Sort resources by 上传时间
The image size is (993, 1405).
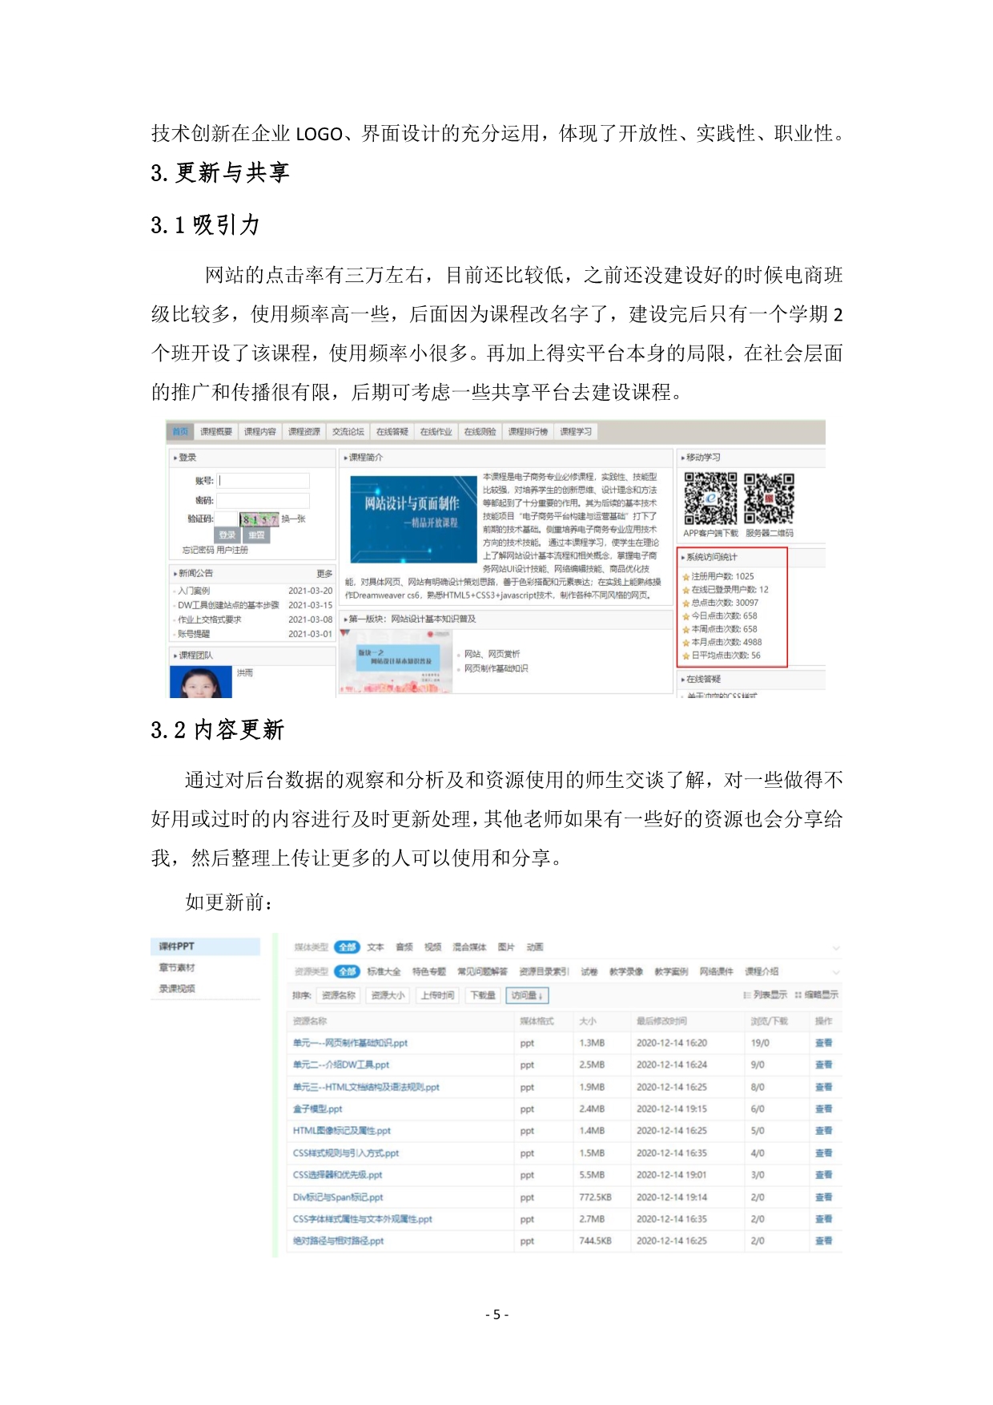437,995
